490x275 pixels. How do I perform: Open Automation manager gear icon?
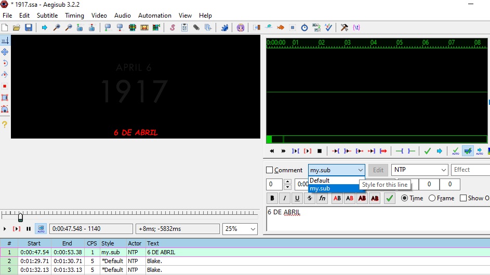tap(224, 27)
